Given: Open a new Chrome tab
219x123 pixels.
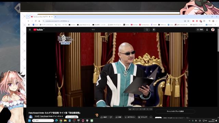Looking at the screenshot, I should (x=55, y=17).
